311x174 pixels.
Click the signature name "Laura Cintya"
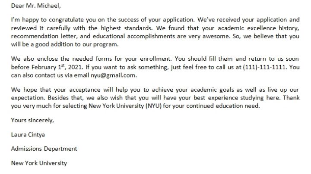[28, 134]
